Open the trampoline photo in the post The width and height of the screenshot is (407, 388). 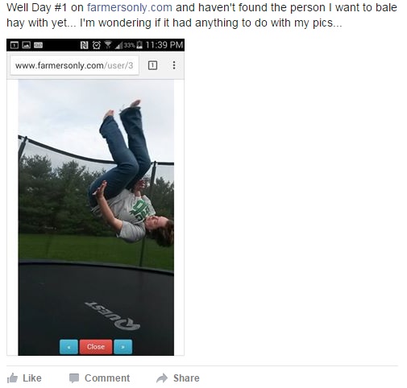96,217
